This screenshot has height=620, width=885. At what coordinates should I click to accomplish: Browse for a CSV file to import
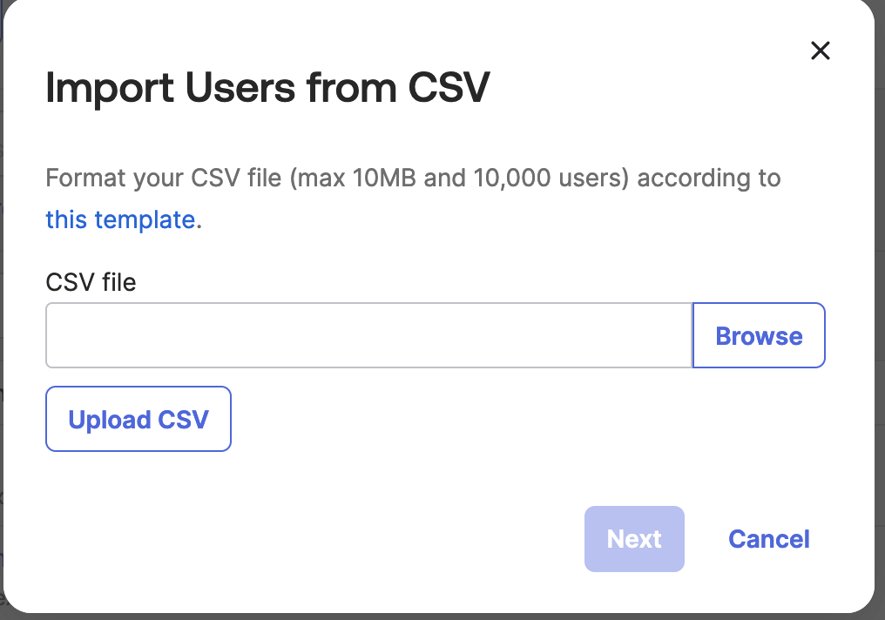click(x=759, y=336)
